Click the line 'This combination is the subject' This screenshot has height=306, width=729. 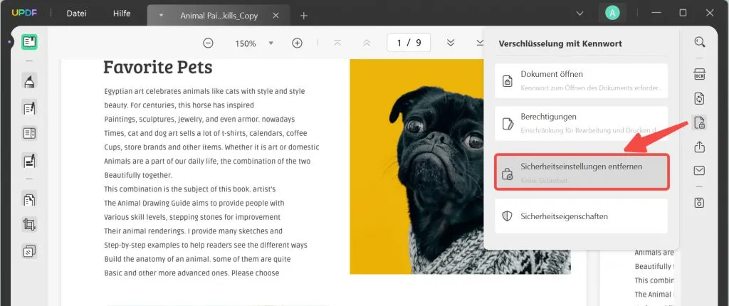pyautogui.click(x=189, y=189)
